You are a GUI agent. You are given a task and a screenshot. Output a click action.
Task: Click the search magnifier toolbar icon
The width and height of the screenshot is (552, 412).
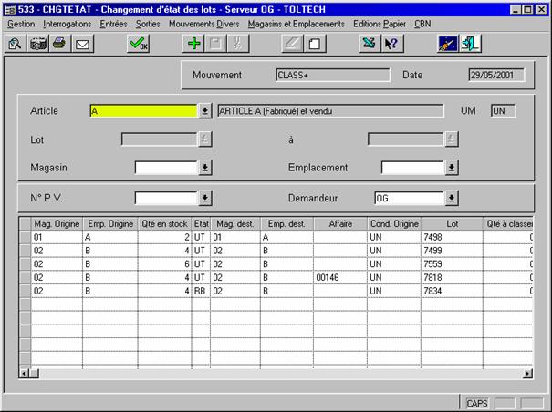16,44
